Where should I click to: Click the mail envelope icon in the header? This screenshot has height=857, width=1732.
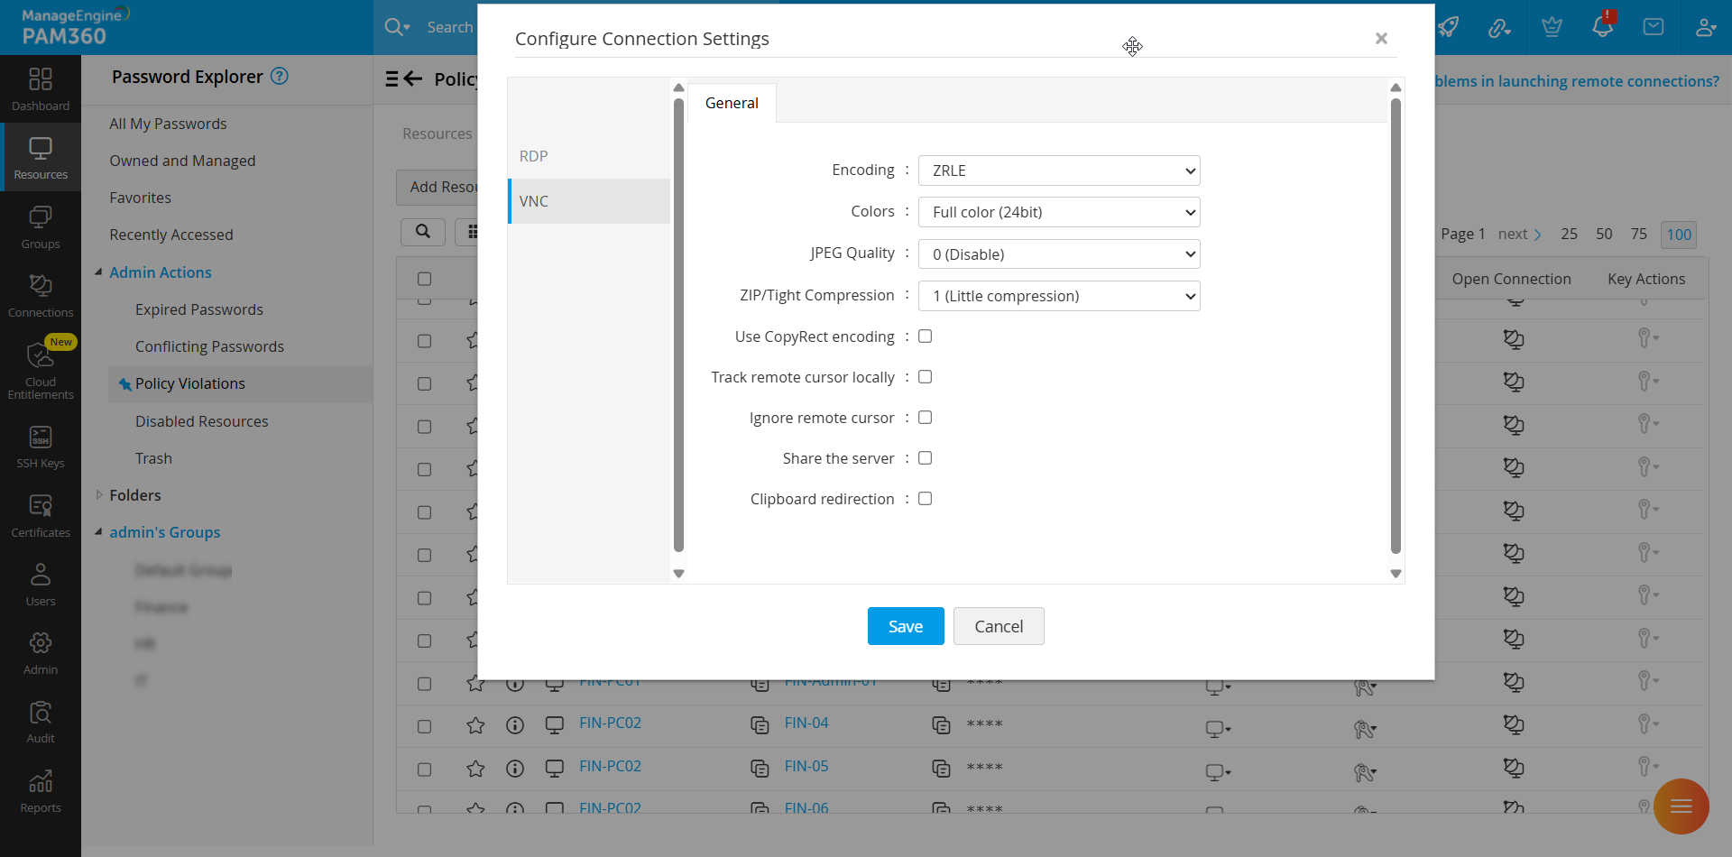1654,27
